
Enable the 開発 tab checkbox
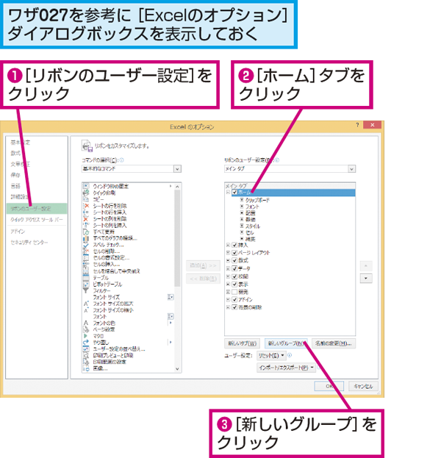click(234, 292)
